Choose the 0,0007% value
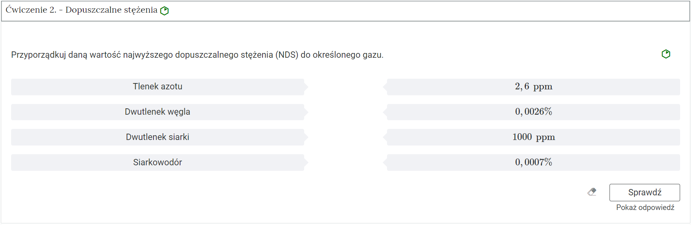 [533, 163]
